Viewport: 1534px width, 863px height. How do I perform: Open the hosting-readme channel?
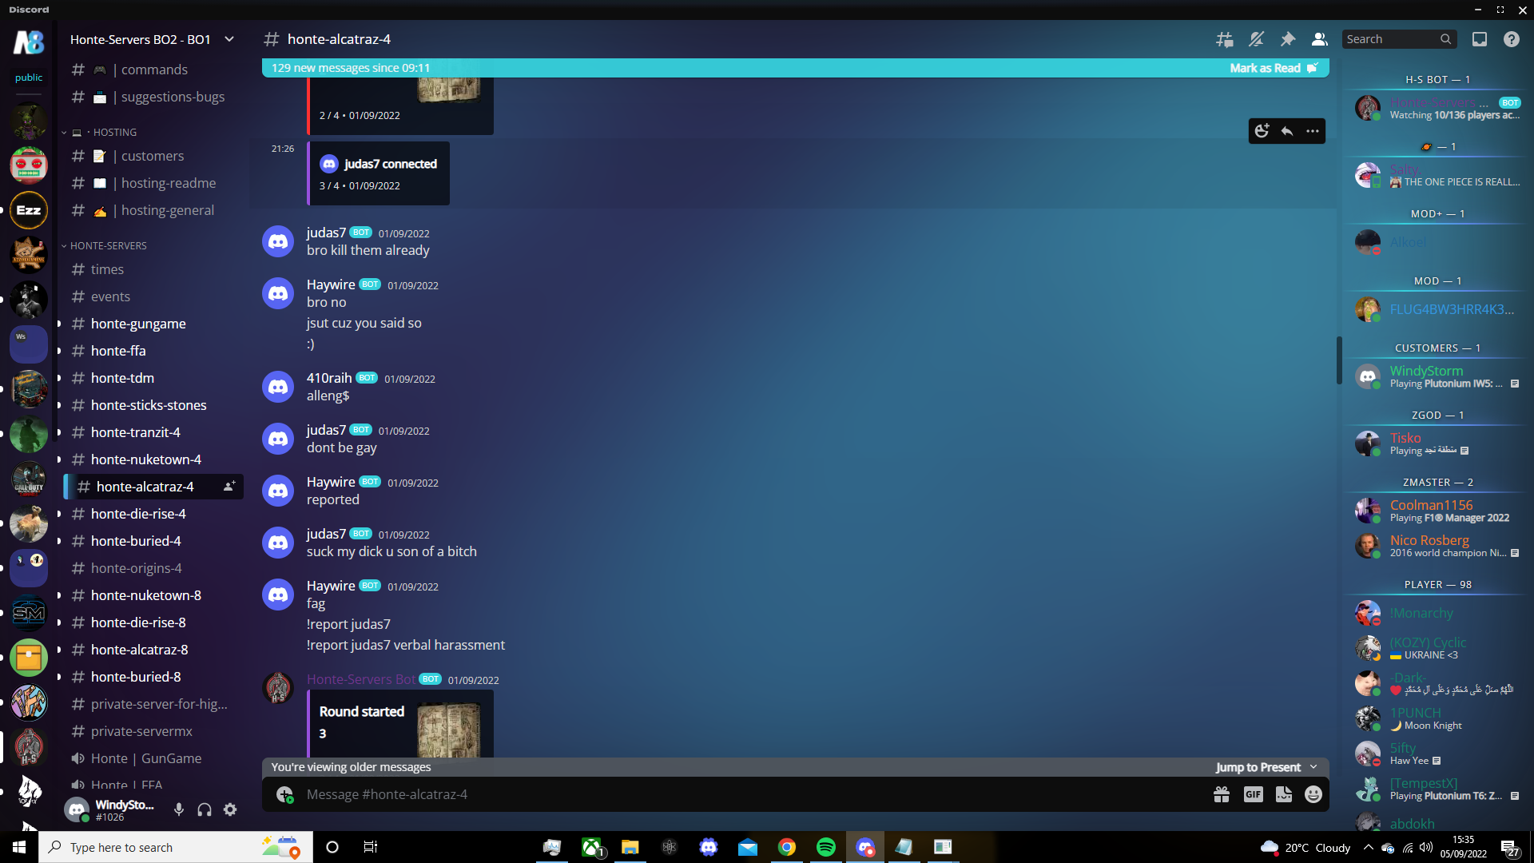[x=153, y=183]
